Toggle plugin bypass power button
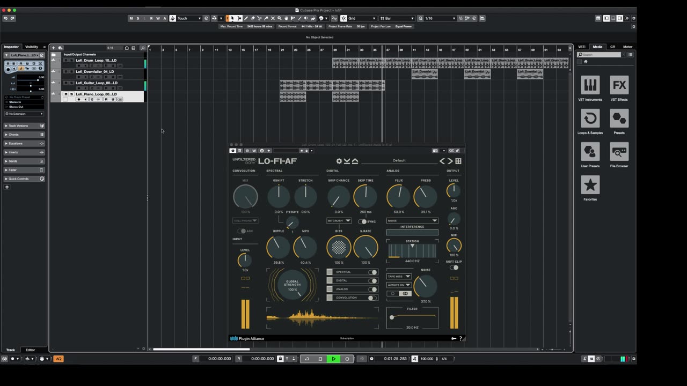Viewport: 687px width, 386px height. point(232,151)
